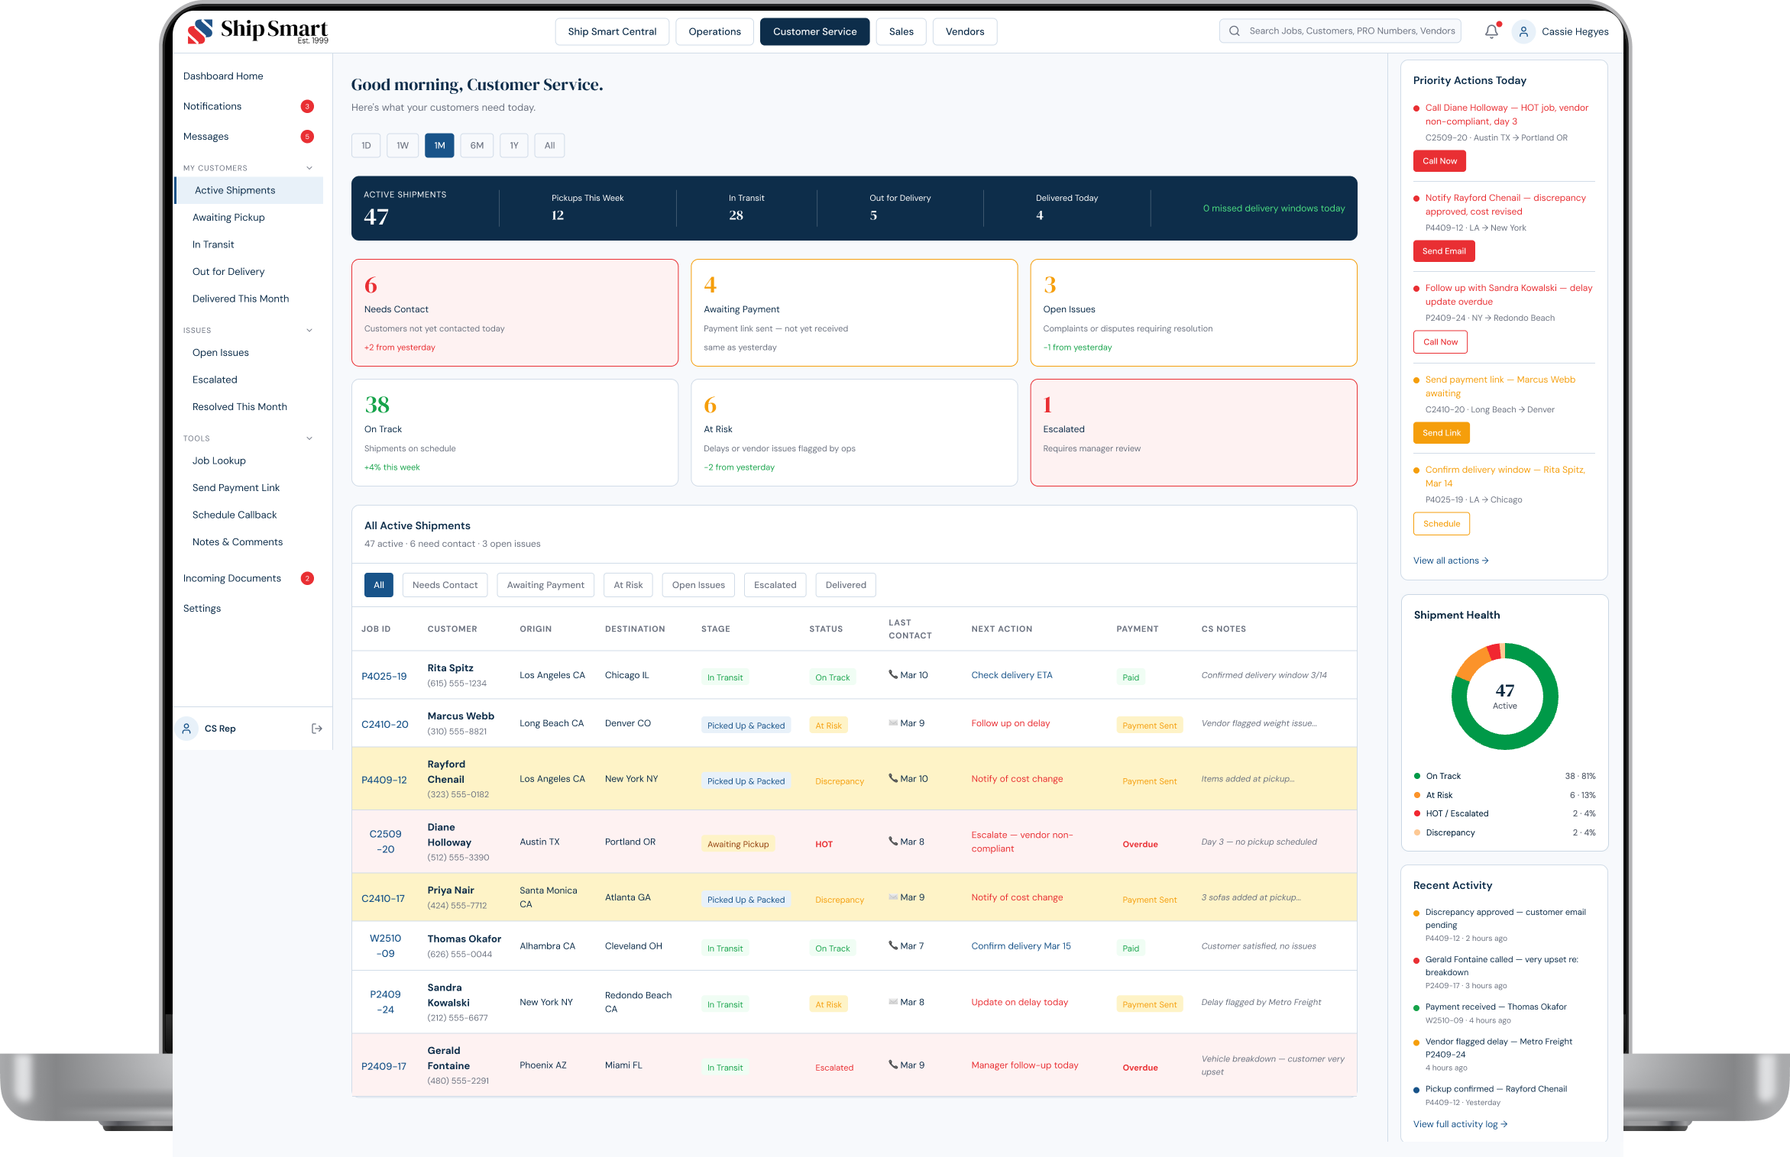The height and width of the screenshot is (1157, 1790).
Task: Click the logout icon beside CS Rep
Action: [317, 729]
